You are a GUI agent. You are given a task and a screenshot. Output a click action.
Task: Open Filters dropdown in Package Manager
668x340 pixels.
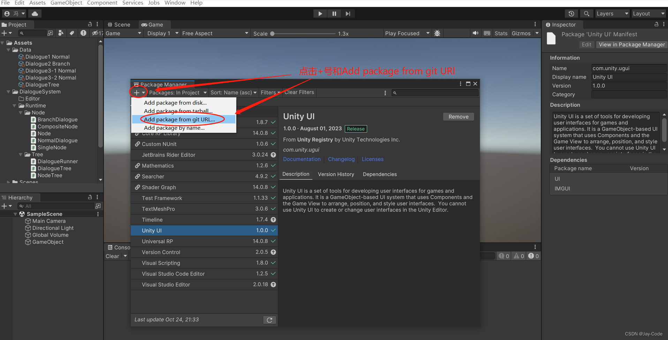270,92
